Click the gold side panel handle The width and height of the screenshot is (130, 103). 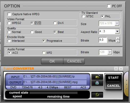point(126,84)
